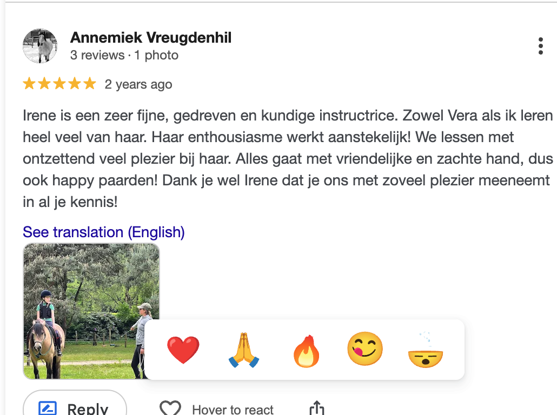The height and width of the screenshot is (415, 557).
Task: Click the "3 reviews · 1 photo" text
Action: [124, 55]
